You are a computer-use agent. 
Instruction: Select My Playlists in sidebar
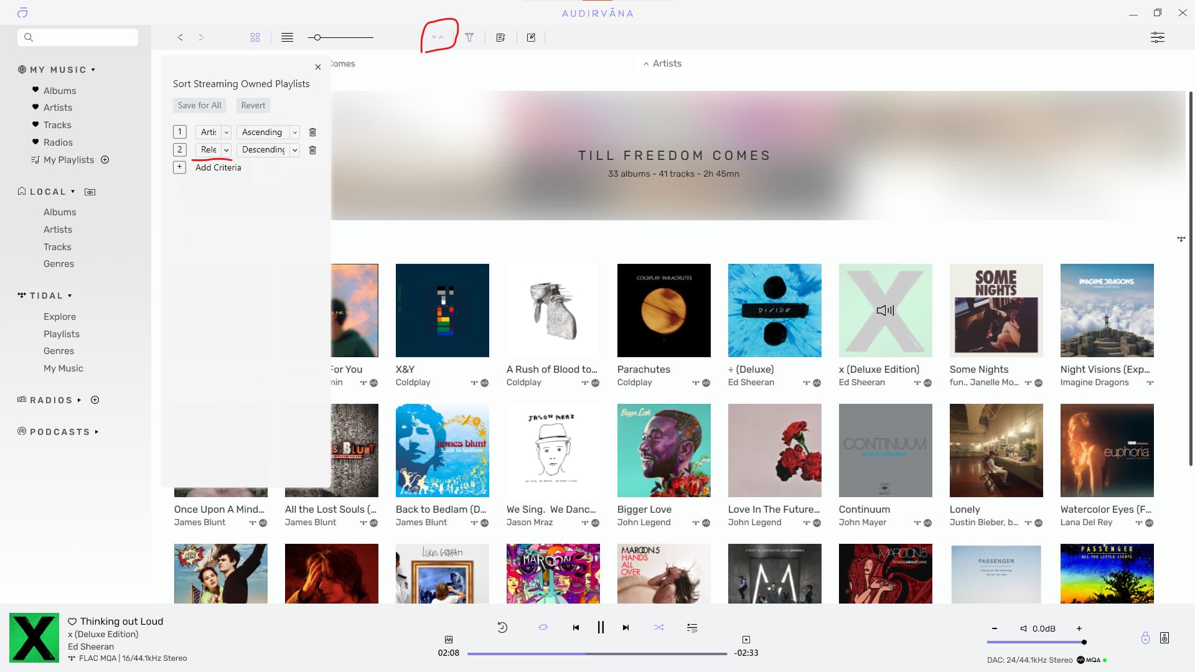(68, 160)
